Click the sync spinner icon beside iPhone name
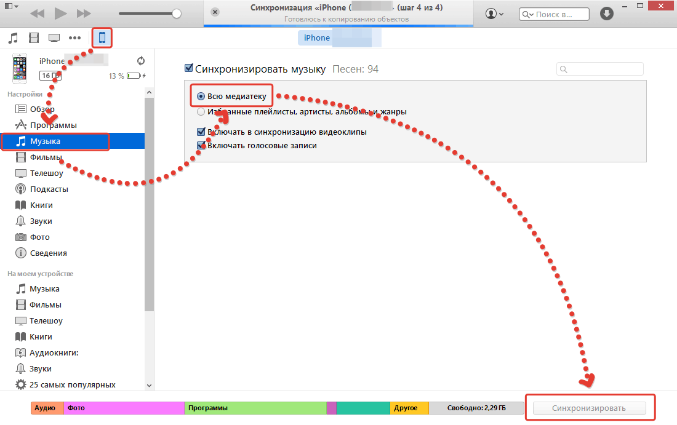 141,61
